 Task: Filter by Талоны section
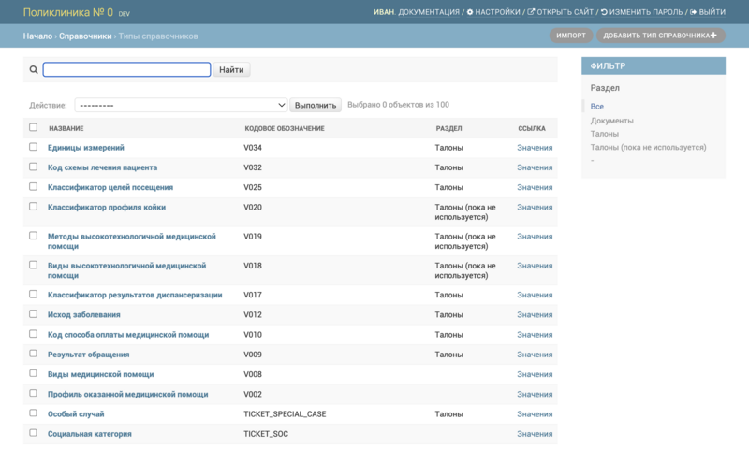point(604,134)
